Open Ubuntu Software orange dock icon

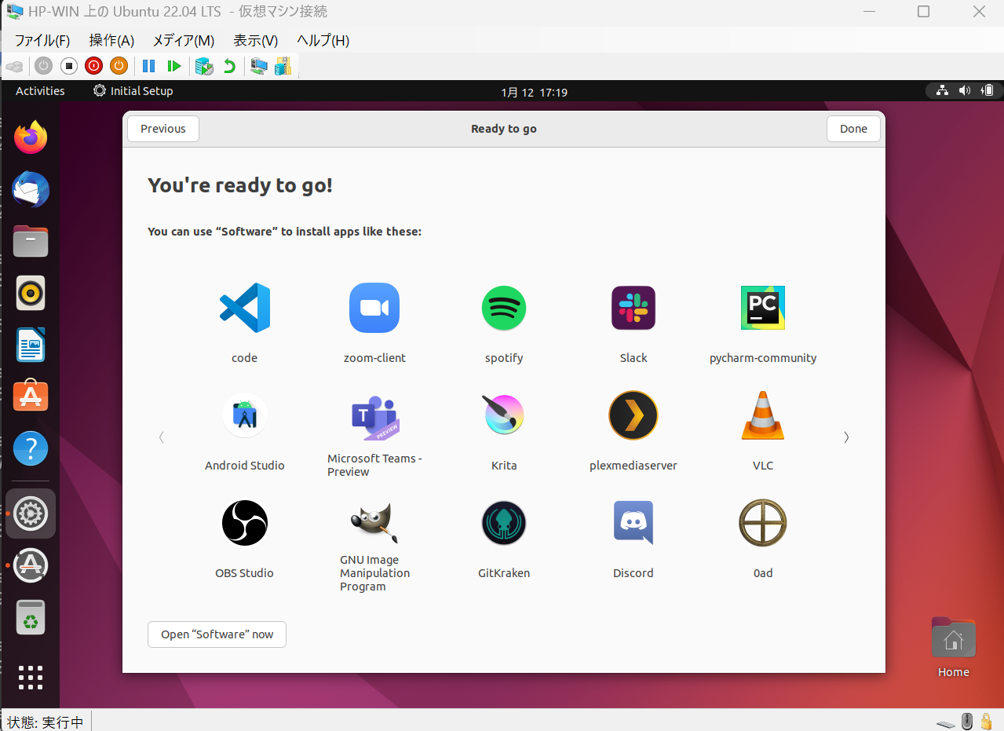(x=31, y=397)
